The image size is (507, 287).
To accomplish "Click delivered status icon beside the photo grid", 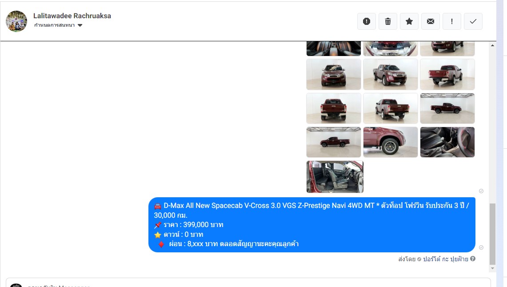I will 481,191.
